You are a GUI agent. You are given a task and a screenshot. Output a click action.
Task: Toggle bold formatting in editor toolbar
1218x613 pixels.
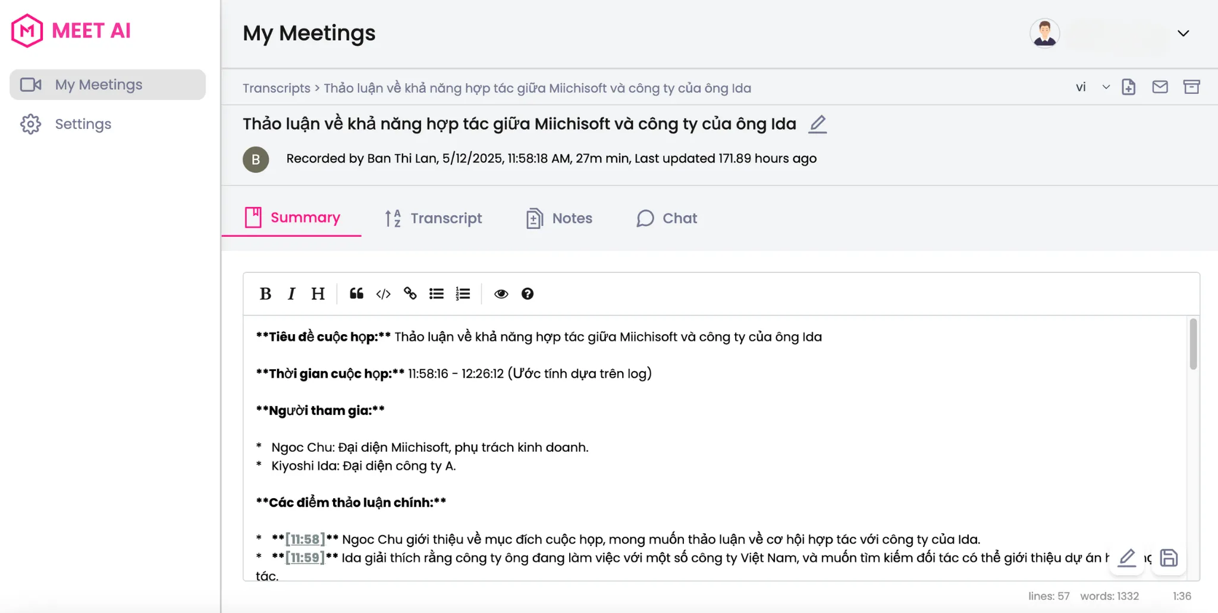coord(265,294)
